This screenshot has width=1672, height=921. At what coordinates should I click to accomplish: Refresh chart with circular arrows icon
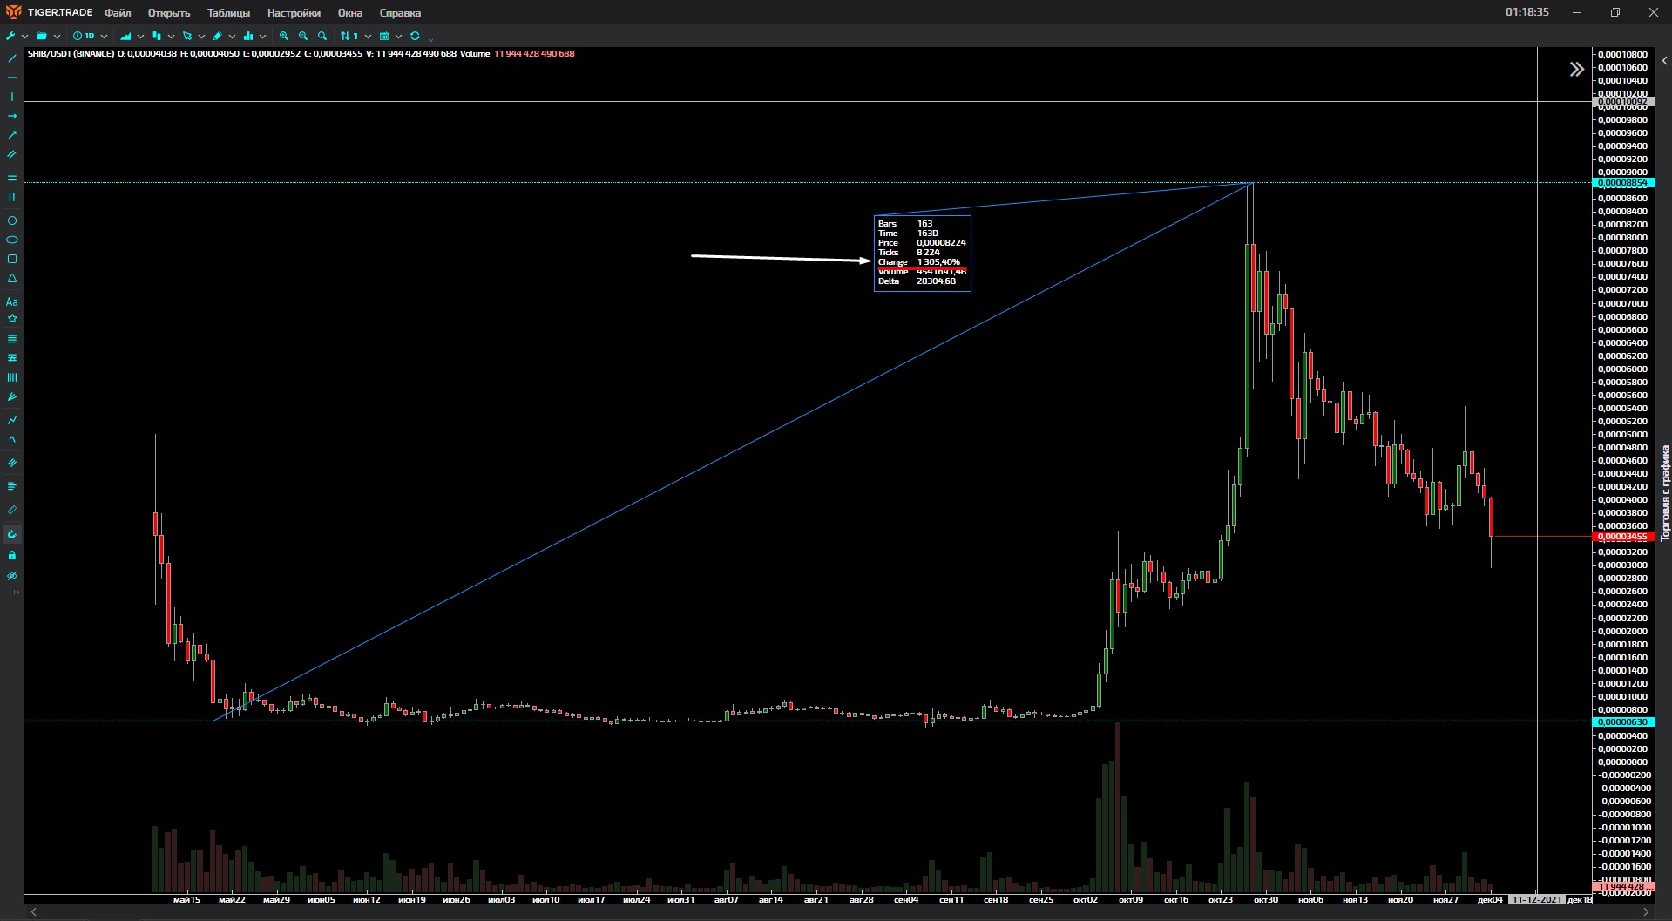tap(415, 37)
